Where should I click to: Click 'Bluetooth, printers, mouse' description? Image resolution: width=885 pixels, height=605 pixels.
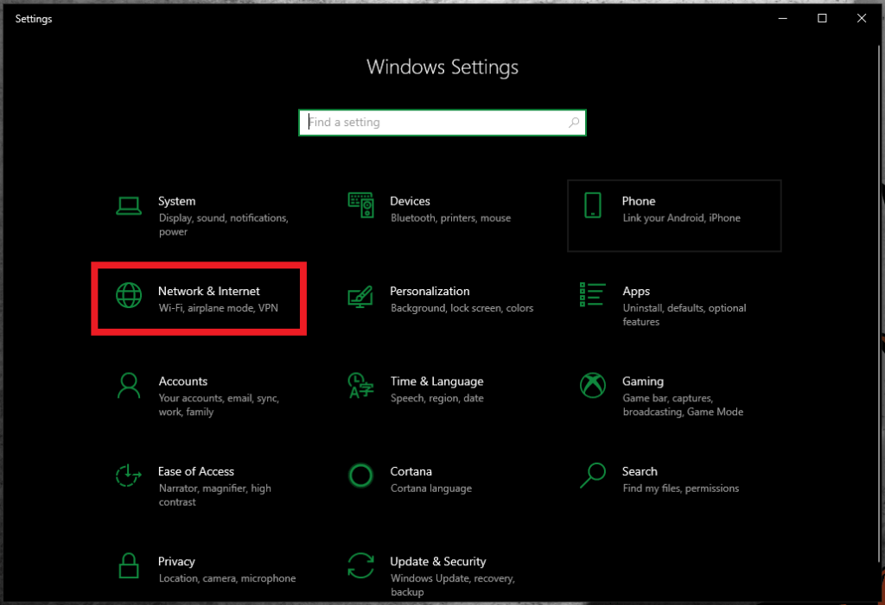tap(450, 218)
